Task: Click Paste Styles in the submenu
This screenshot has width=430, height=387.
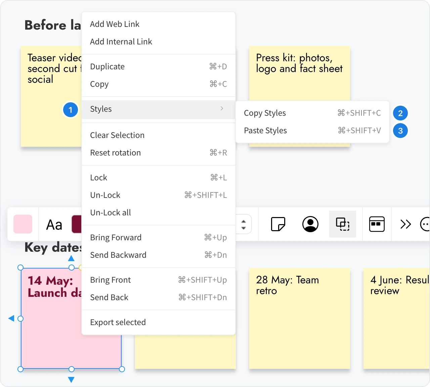Action: (x=312, y=131)
